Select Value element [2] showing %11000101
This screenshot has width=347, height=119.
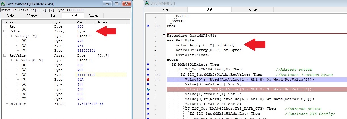point(65,51)
